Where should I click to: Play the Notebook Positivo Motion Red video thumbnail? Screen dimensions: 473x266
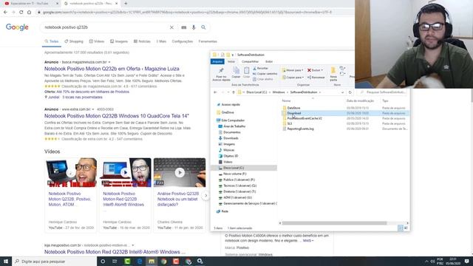(125, 172)
